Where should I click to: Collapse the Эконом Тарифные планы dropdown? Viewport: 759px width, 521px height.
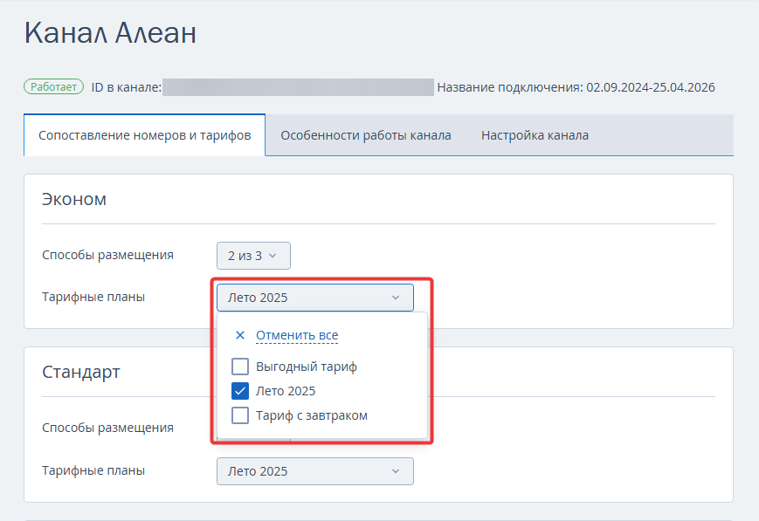click(x=315, y=298)
